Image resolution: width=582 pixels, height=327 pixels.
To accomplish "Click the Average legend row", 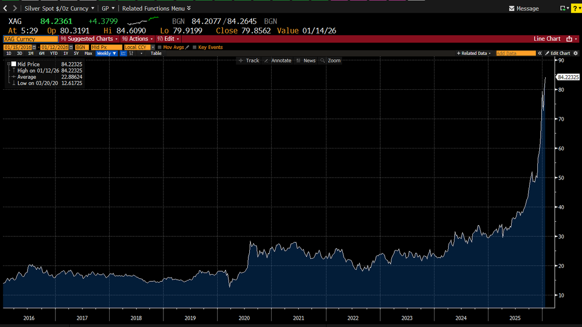I will point(47,77).
